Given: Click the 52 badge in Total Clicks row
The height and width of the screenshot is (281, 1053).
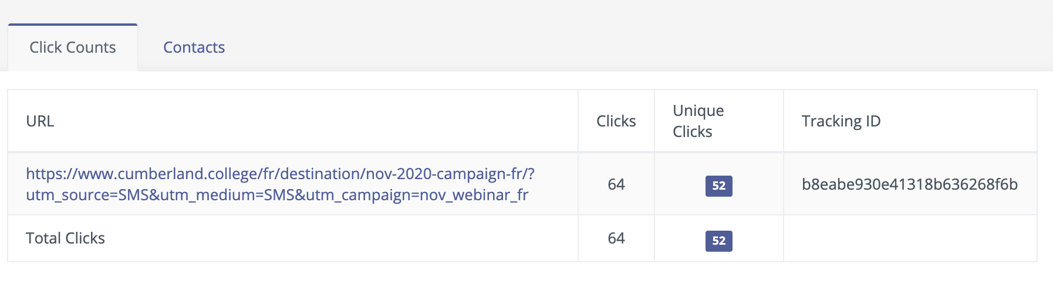Looking at the screenshot, I should pos(718,241).
